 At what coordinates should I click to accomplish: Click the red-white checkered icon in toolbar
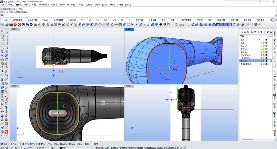pyautogui.click(x=19, y=25)
